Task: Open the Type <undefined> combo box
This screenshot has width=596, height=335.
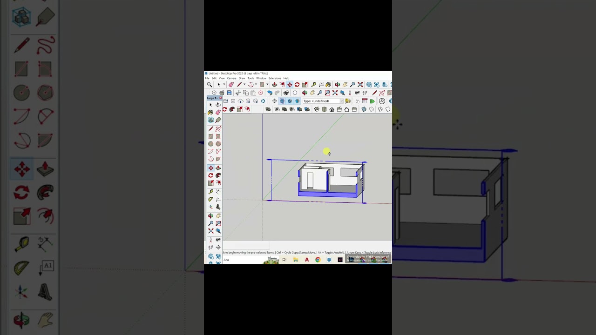Action: coord(323,101)
